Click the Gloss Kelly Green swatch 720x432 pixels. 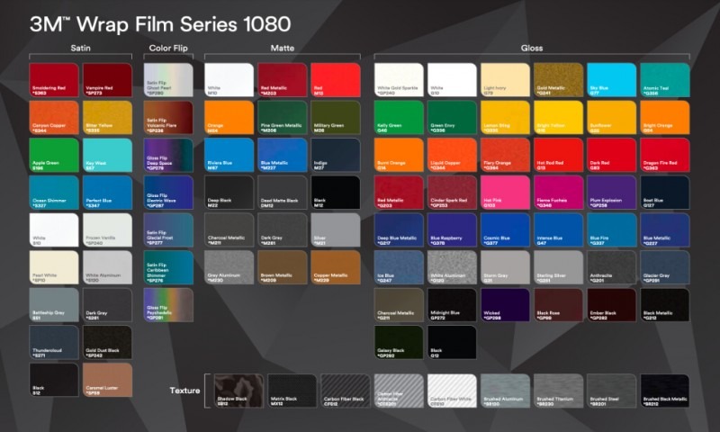click(x=399, y=117)
